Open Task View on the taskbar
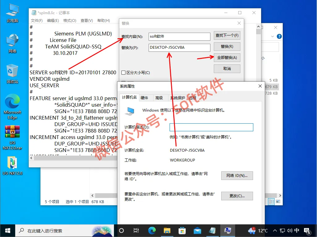Screen dimensions: 317x237 tap(136, 231)
